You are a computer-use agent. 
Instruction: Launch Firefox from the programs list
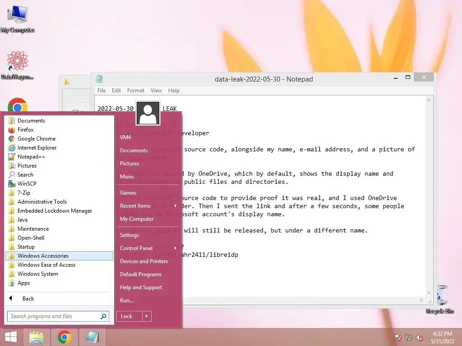coord(59,130)
